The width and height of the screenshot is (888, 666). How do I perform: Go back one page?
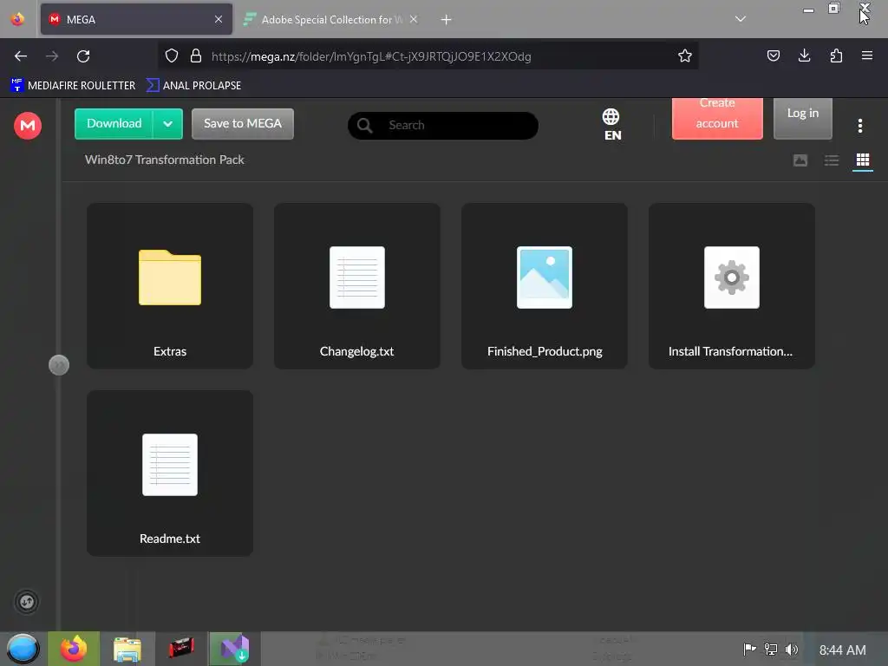(x=21, y=56)
